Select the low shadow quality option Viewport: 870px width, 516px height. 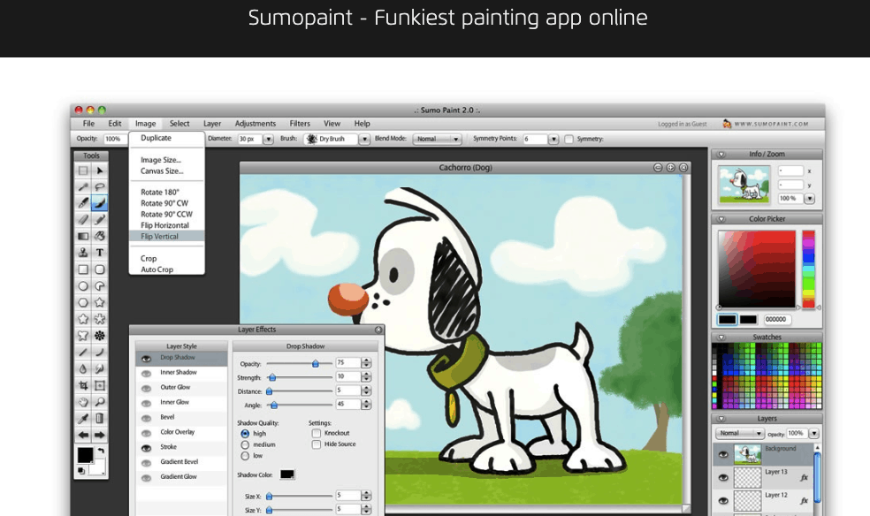245,456
